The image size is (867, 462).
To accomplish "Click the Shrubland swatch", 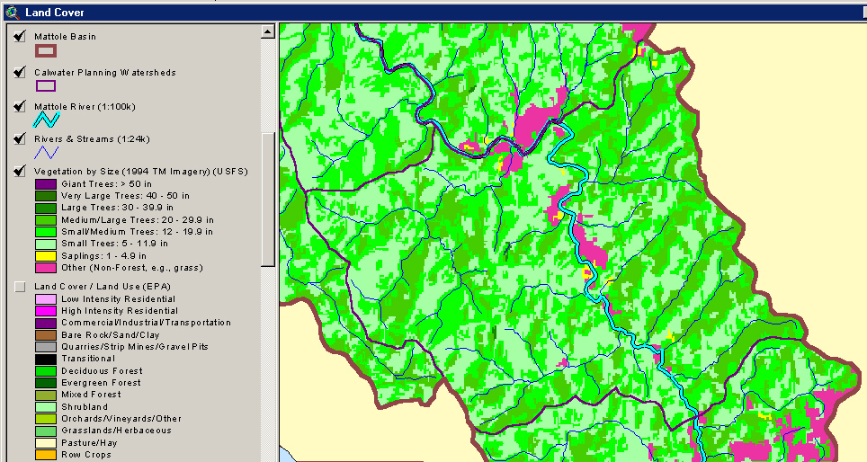I will 46,407.
